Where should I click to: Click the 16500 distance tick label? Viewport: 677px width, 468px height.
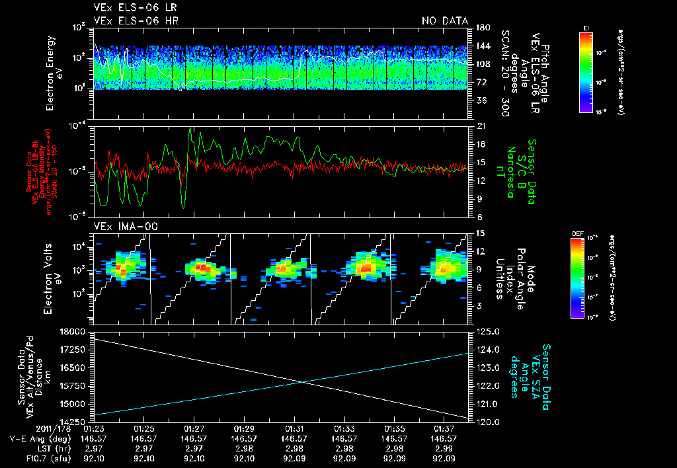[73, 368]
